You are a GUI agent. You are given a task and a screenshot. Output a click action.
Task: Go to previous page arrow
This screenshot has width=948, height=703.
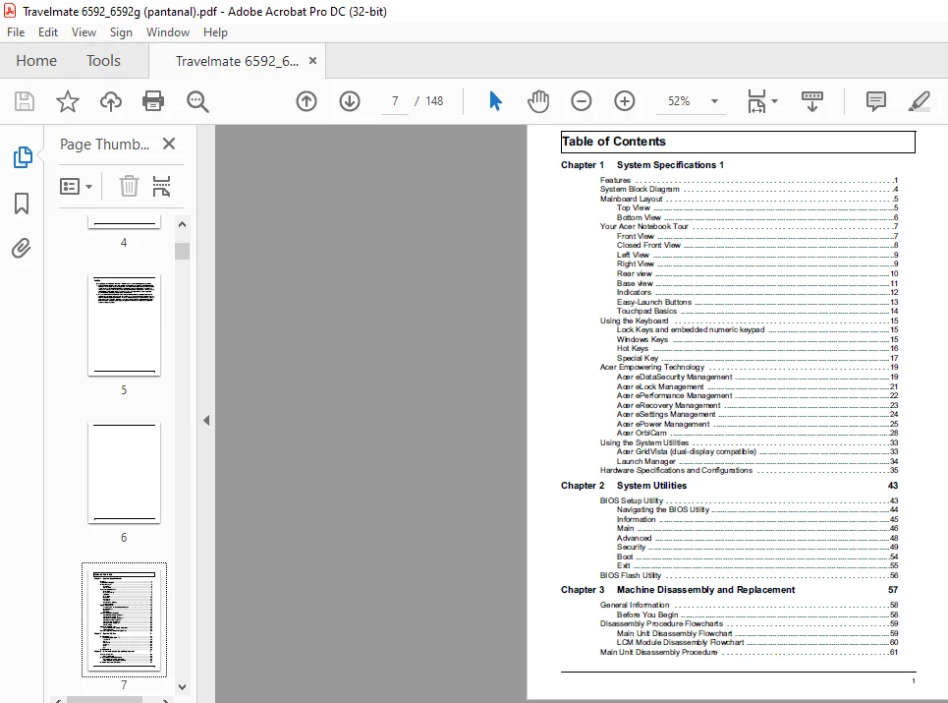pyautogui.click(x=307, y=101)
